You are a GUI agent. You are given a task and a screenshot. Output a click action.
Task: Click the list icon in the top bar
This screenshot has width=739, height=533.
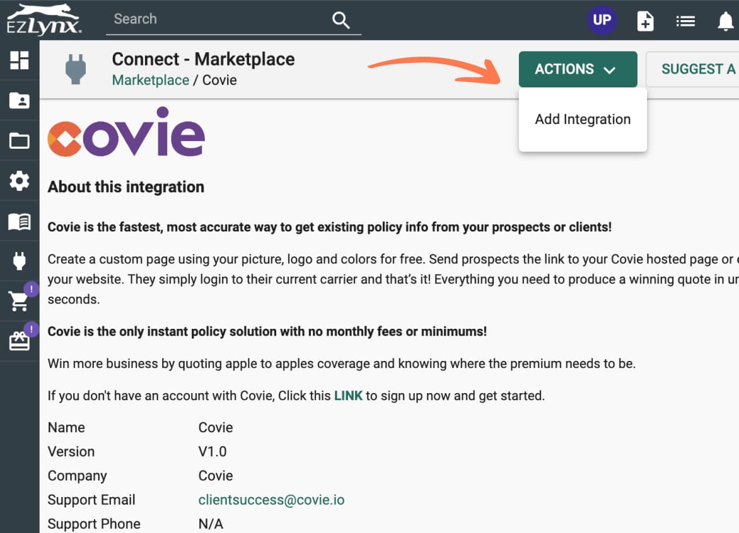coord(685,21)
